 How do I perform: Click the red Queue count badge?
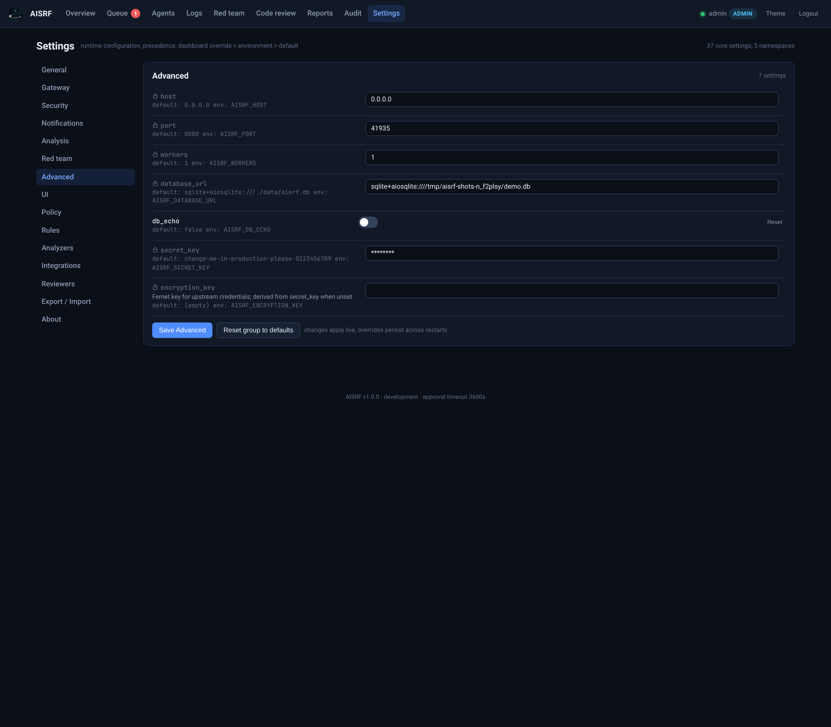tap(135, 14)
